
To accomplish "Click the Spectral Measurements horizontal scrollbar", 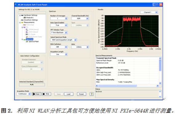I will (127, 86).
